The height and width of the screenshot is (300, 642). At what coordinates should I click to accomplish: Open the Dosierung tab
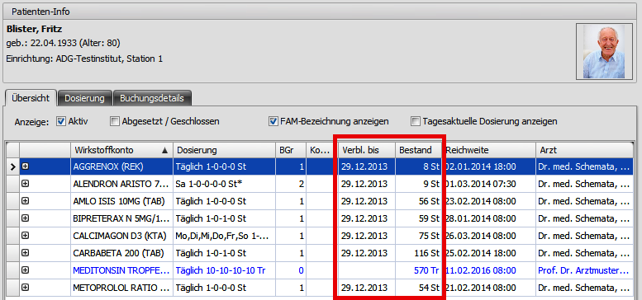85,98
